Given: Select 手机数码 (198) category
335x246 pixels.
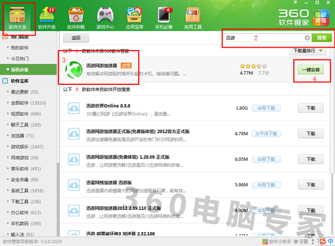Looking at the screenshot, I should 26,224.
